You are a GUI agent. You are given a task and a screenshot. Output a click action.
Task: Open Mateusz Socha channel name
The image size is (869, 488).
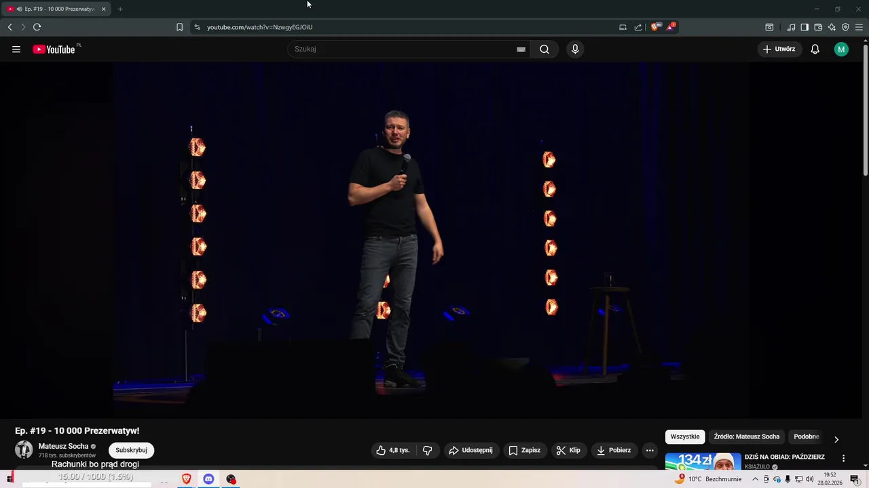pos(63,446)
